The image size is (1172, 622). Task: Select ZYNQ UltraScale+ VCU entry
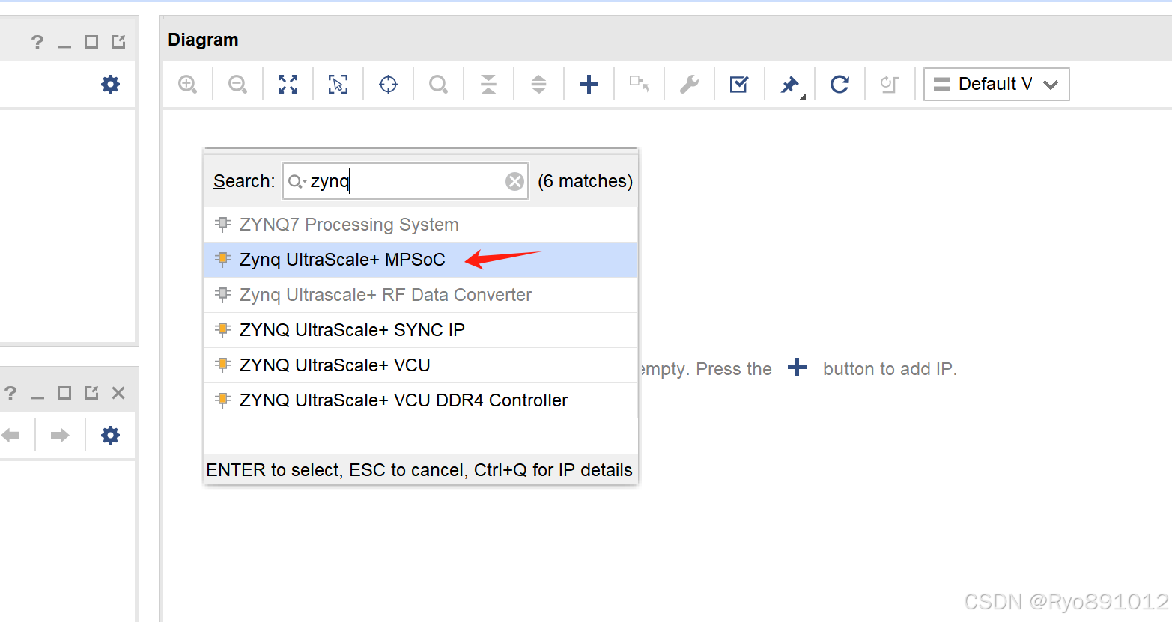click(421, 365)
